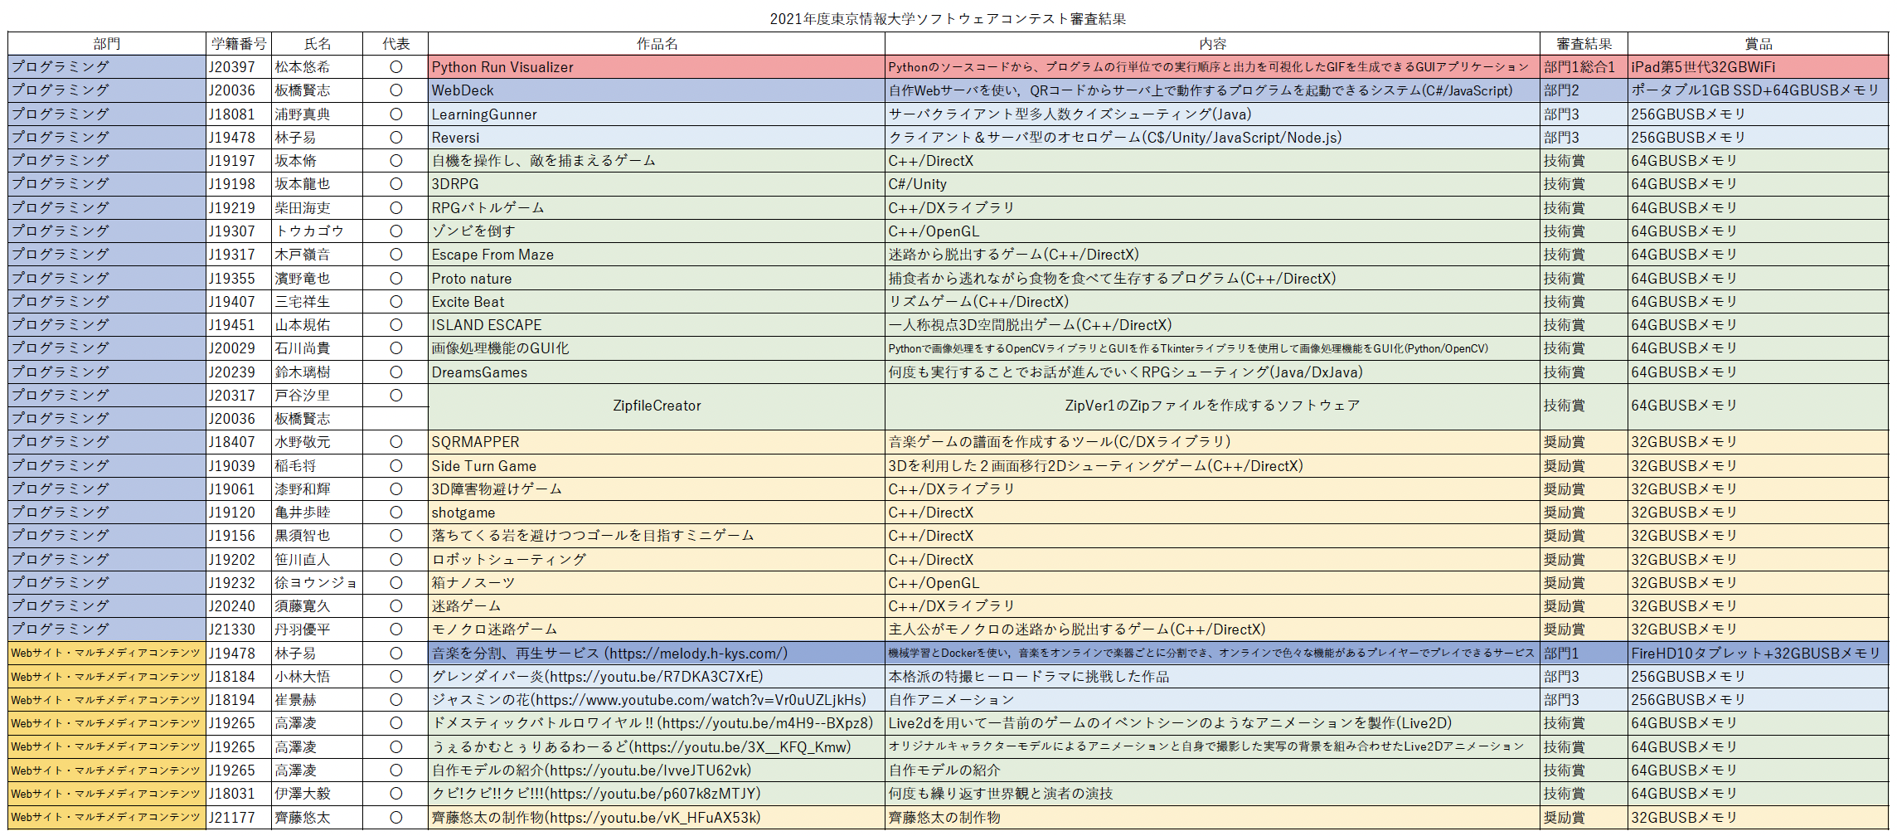Select the Escape From Maze cell
Image resolution: width=1897 pixels, height=836 pixels.
[x=657, y=255]
